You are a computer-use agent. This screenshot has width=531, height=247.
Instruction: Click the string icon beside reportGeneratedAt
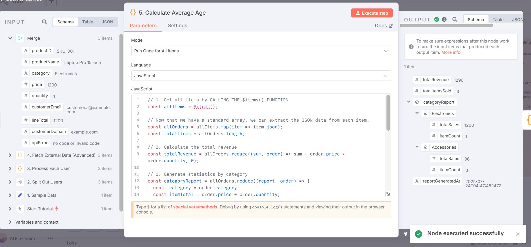(x=417, y=181)
